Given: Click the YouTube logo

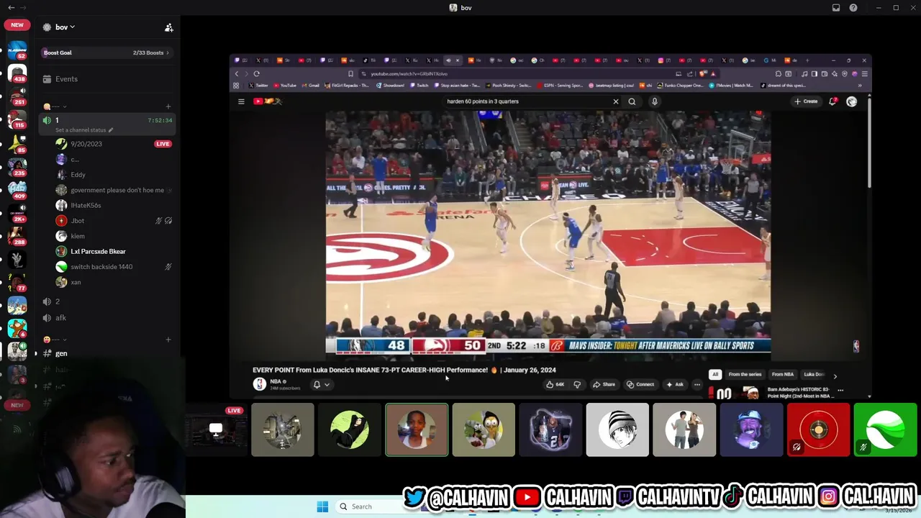Looking at the screenshot, I should pyautogui.click(x=268, y=101).
